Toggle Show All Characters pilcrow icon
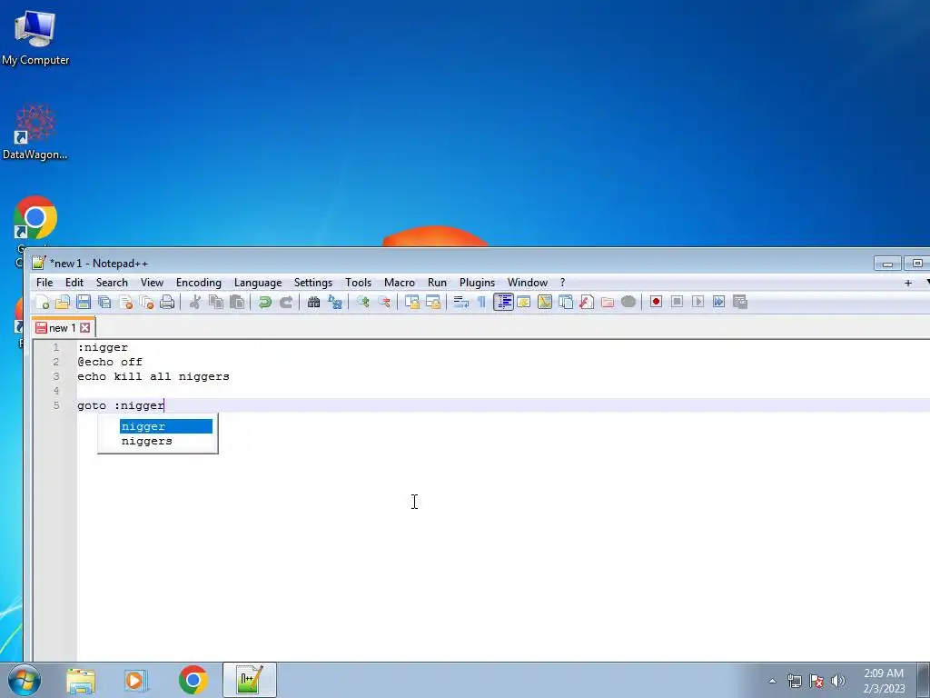 481,302
